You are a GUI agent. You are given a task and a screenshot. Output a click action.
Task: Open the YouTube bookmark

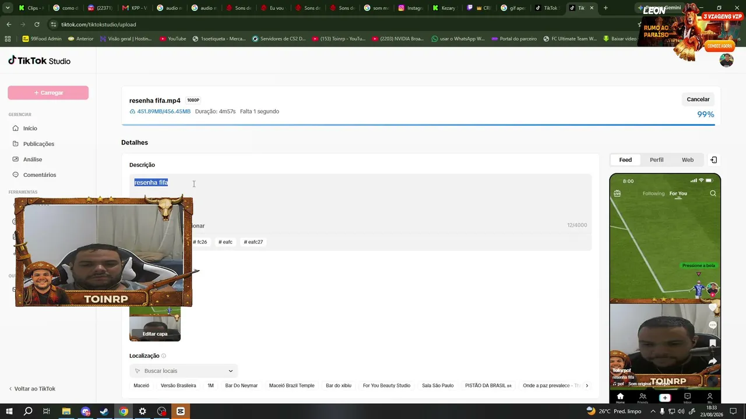pyautogui.click(x=172, y=39)
